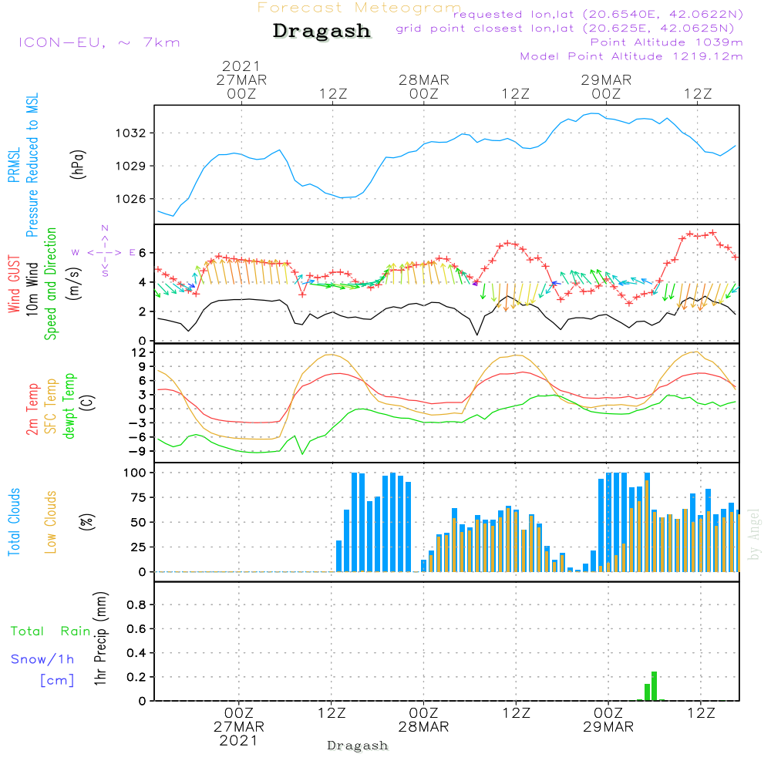Screen dimensions: 771x771
Task: Click the Forecast Meteogram heading
Action: (x=359, y=8)
